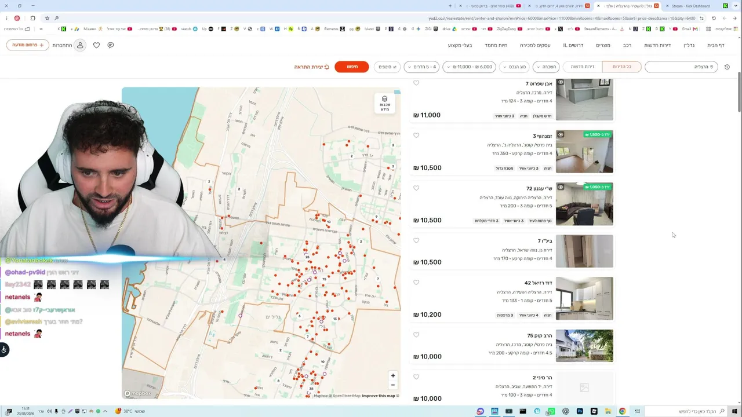Image resolution: width=742 pixels, height=417 pixels.
Task: Open the accessibility widget icon
Action: [4, 349]
